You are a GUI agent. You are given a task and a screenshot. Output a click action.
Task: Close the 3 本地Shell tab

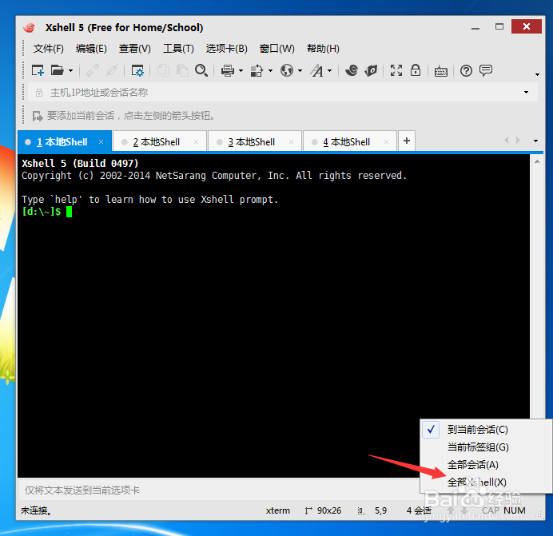(292, 141)
